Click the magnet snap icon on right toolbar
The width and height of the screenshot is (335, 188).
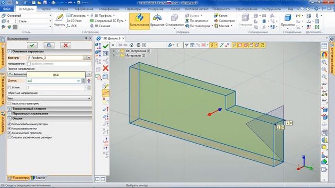tap(325, 55)
